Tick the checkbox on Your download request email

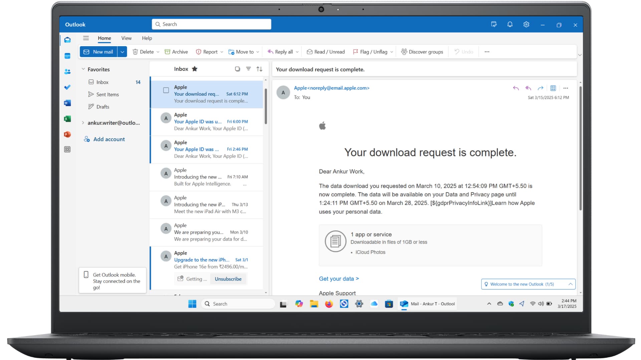(166, 90)
